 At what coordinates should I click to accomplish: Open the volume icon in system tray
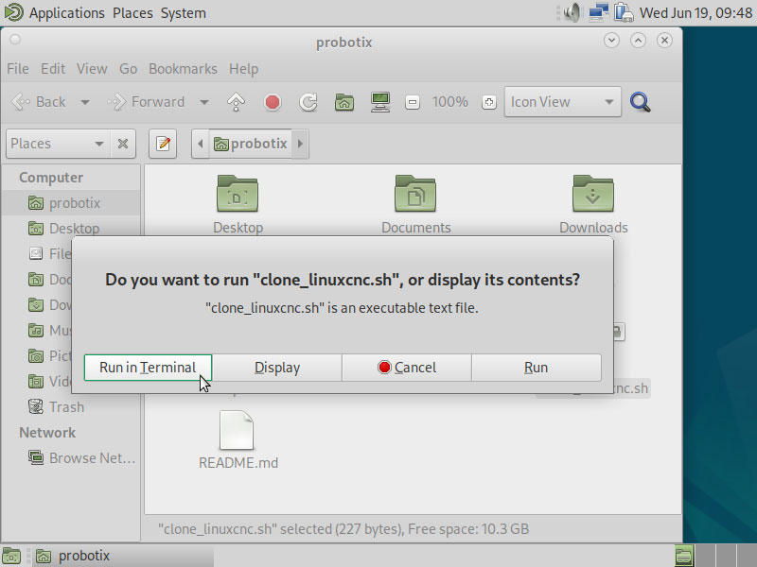pyautogui.click(x=572, y=13)
